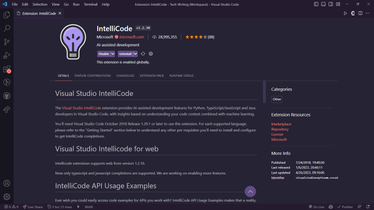374x210 pixels.
Task: Click the Disable button
Action: [x=104, y=54]
